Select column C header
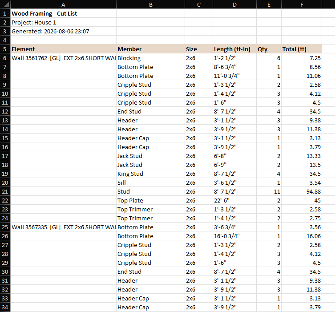The height and width of the screenshot is (312, 335). 199,4
